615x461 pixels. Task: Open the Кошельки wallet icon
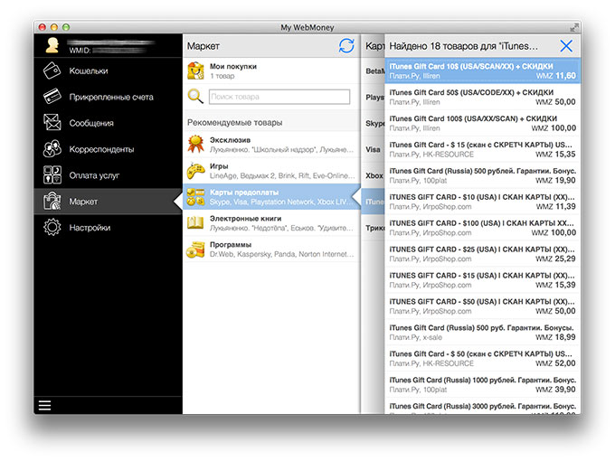[52, 71]
